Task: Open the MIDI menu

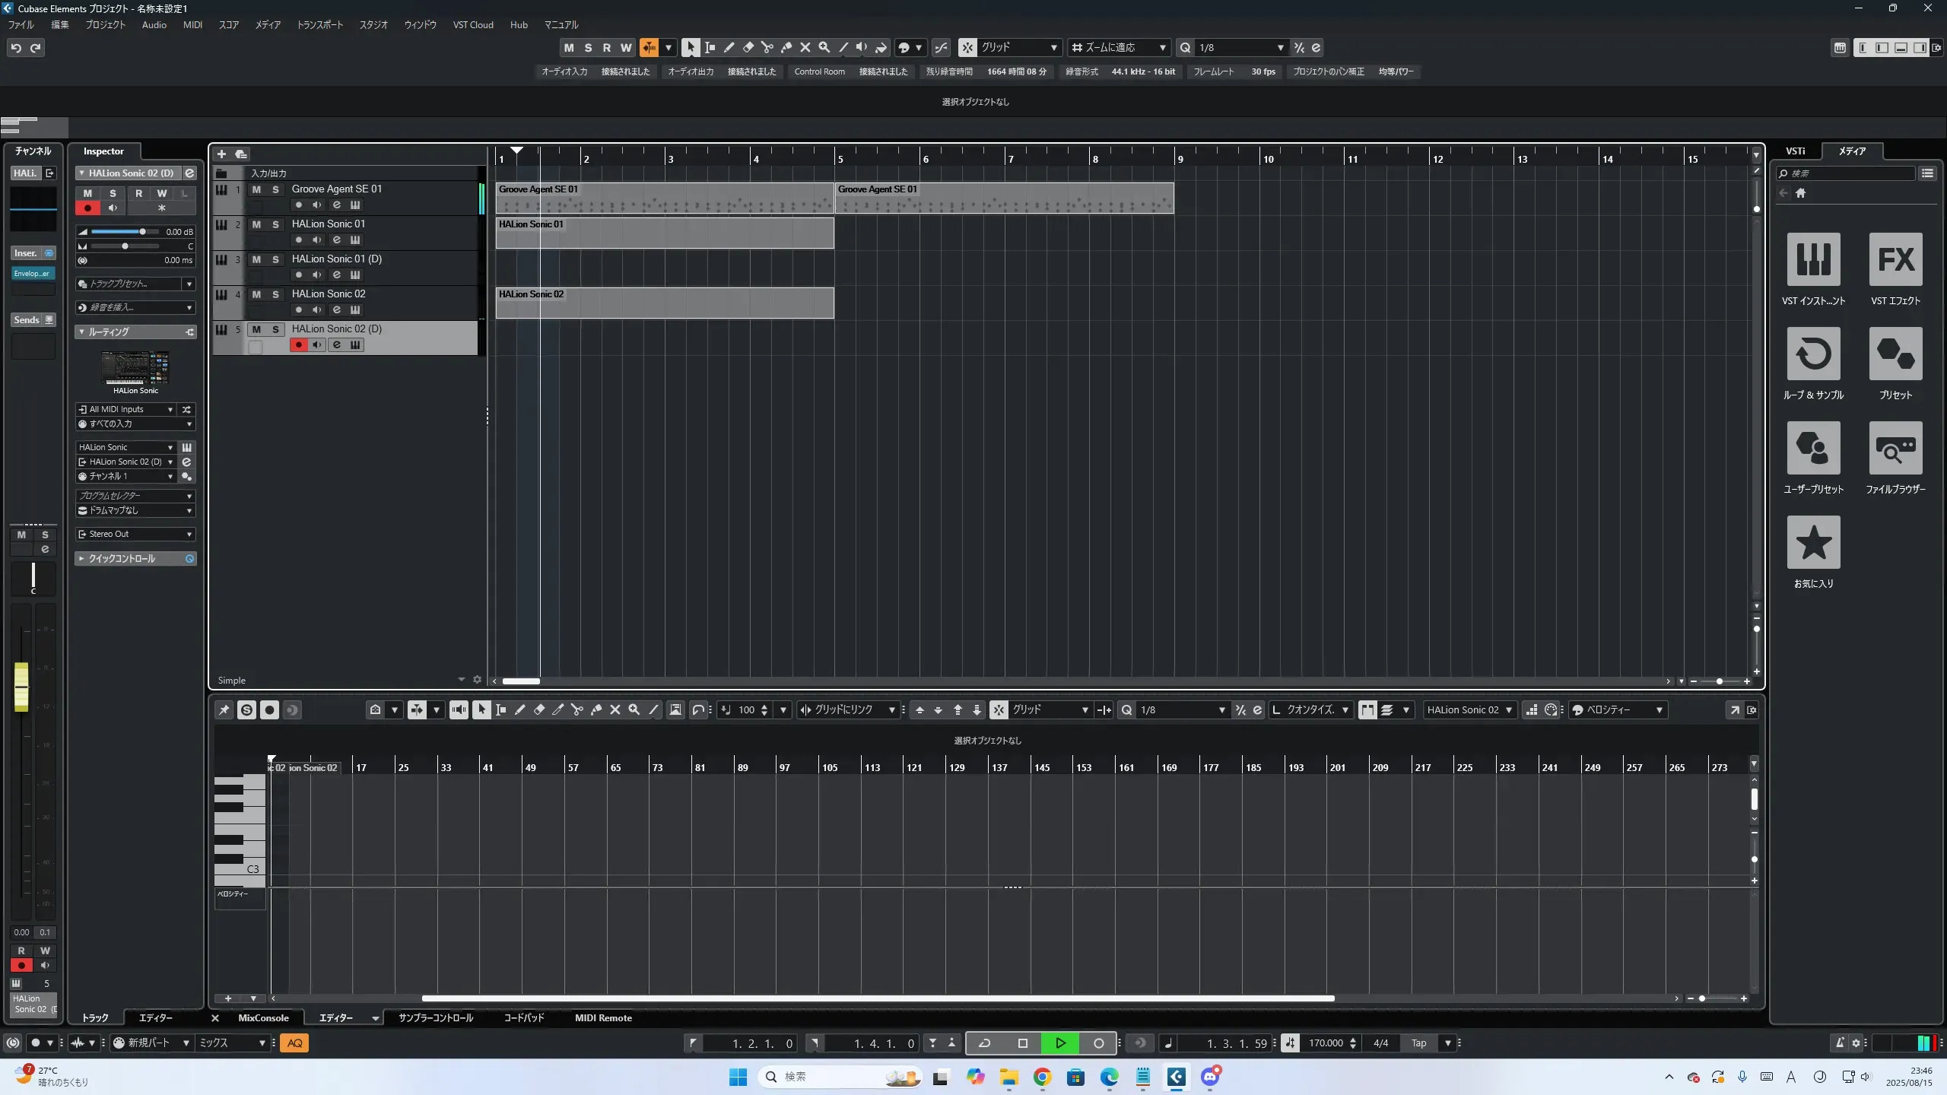Action: pos(192,24)
